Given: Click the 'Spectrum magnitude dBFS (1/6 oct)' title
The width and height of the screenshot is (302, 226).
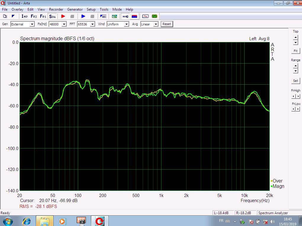Looking at the screenshot, I should click(57, 39).
